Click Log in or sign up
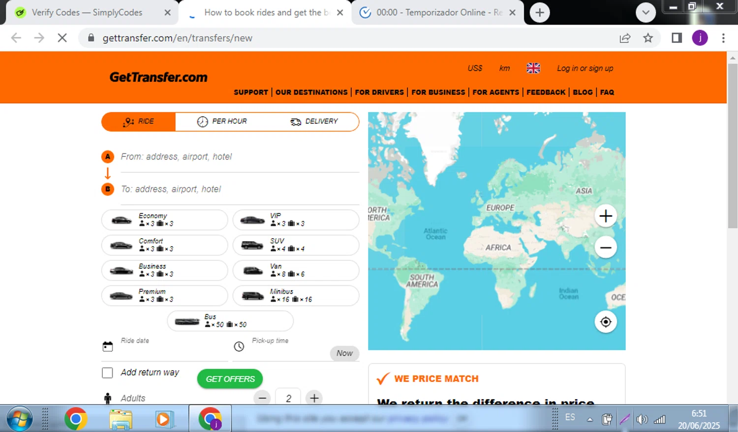 coord(585,68)
